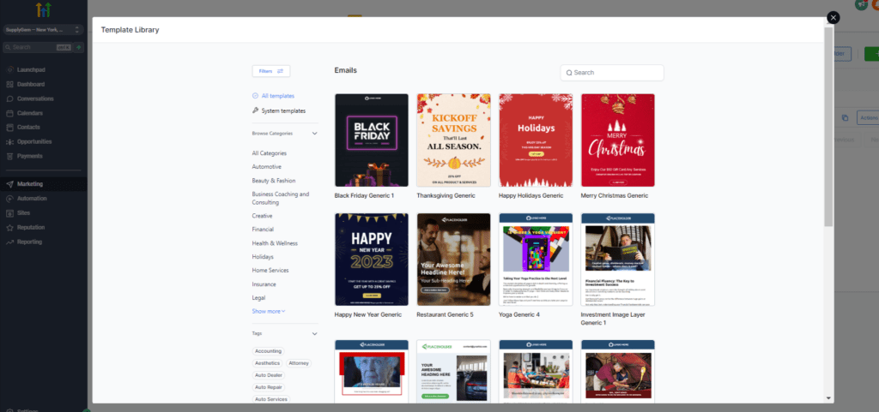Choose the Home Services category

click(270, 270)
